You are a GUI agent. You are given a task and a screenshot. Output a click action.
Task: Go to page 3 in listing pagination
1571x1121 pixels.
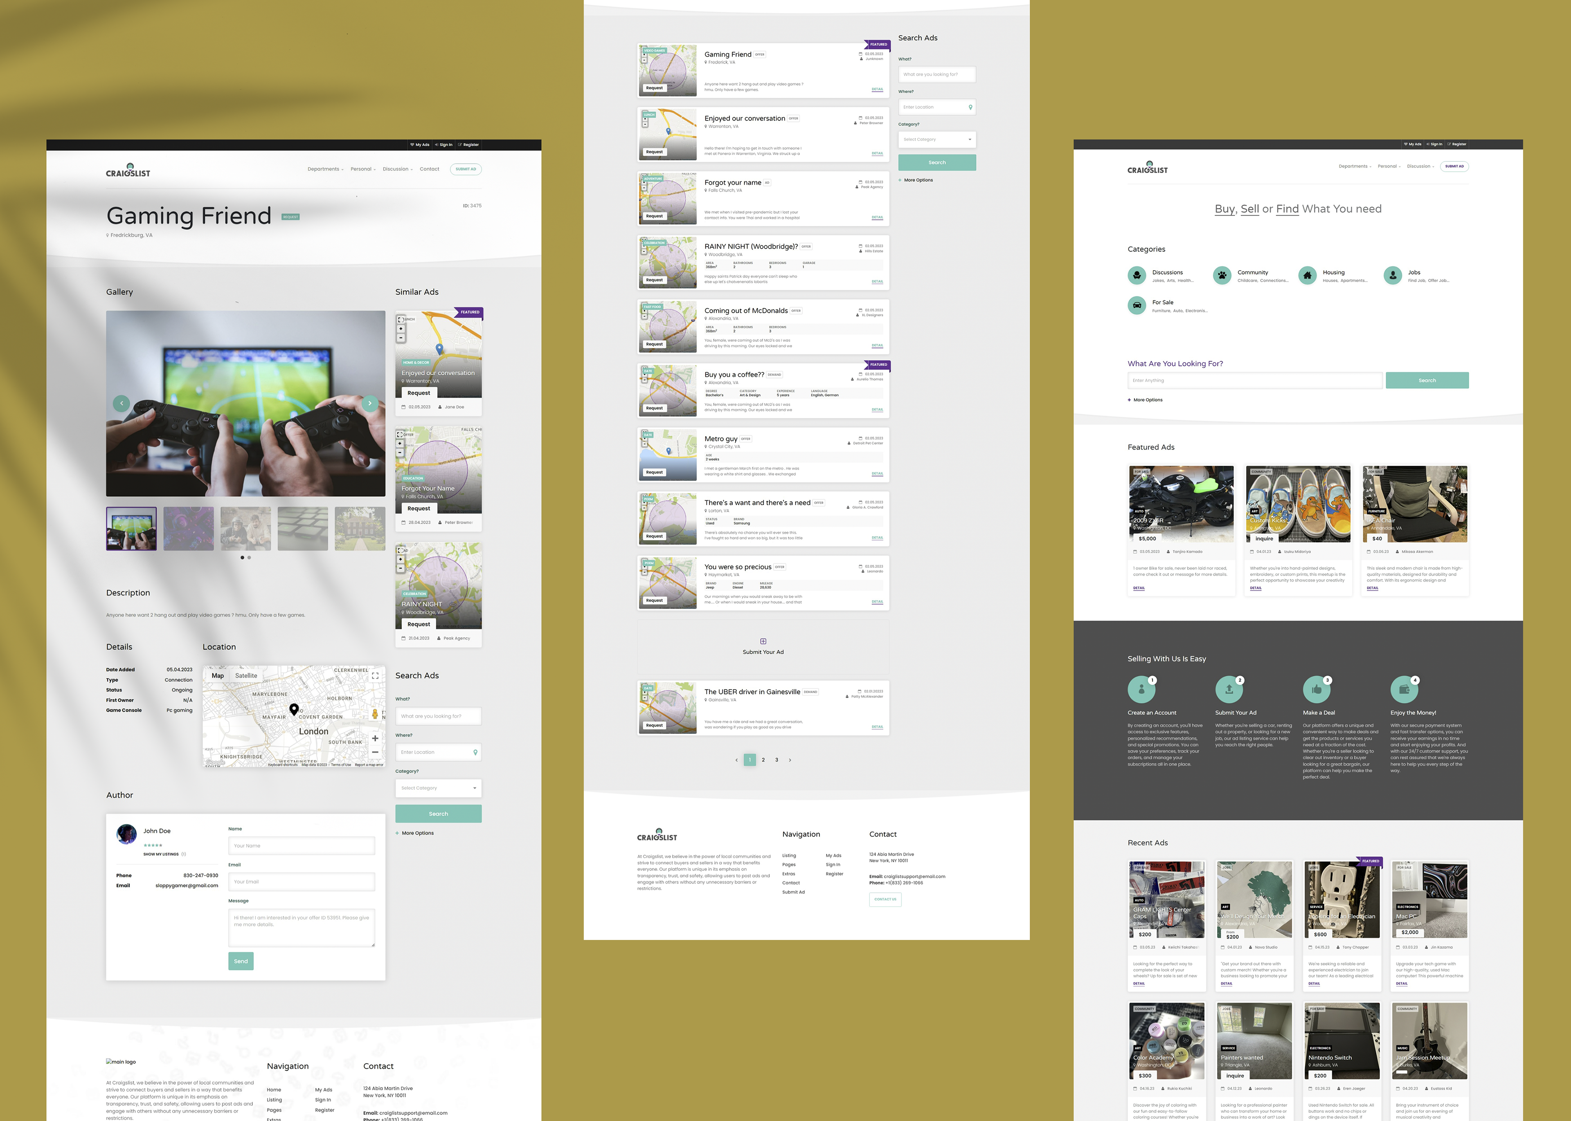[777, 760]
